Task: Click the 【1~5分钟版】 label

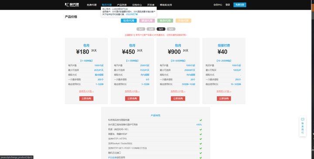Action: pyautogui.click(x=86, y=61)
